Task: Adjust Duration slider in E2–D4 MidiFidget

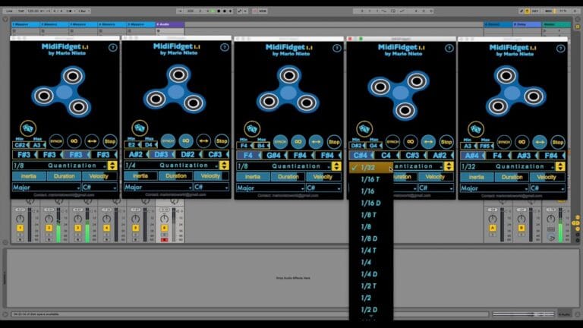Action: click(x=176, y=176)
